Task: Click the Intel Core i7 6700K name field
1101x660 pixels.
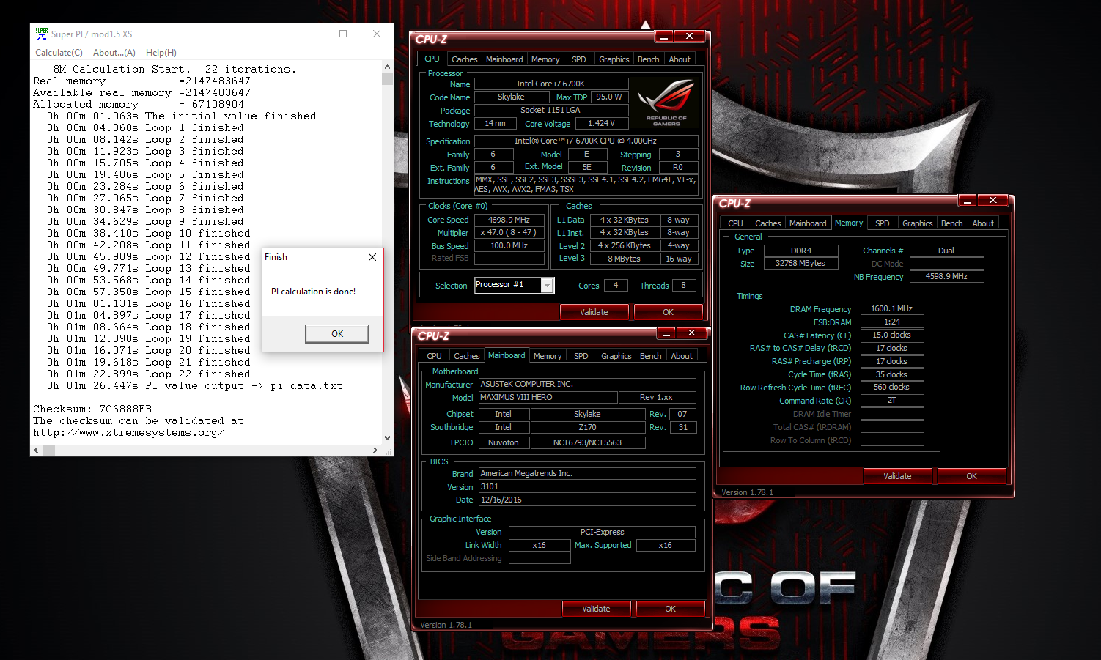Action: [551, 84]
